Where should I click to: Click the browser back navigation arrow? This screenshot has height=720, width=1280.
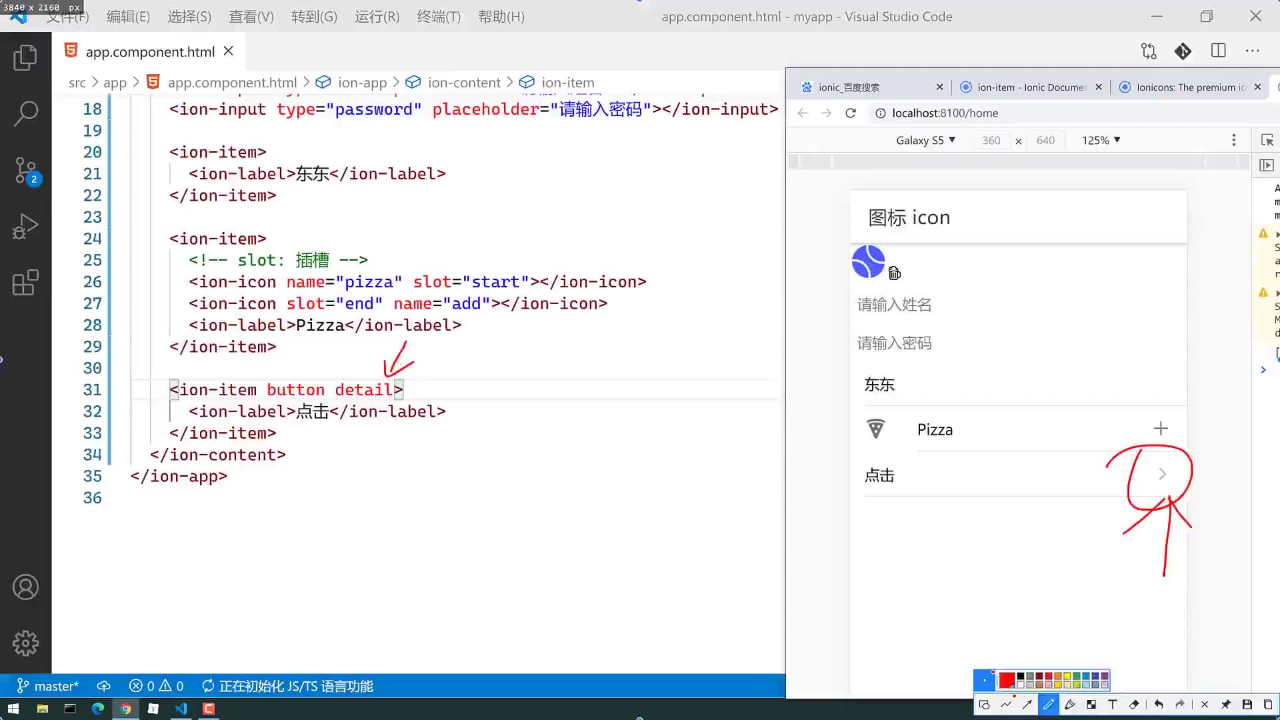point(802,113)
